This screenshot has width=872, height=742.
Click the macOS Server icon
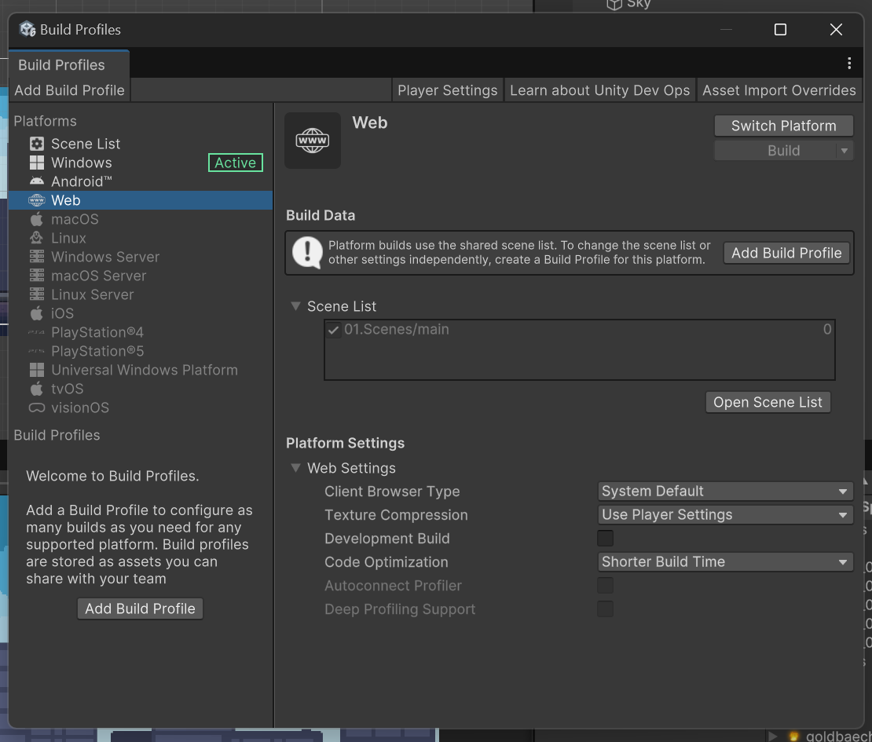click(x=37, y=276)
